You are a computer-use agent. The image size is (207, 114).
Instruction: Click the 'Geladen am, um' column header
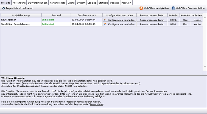tap(87, 15)
